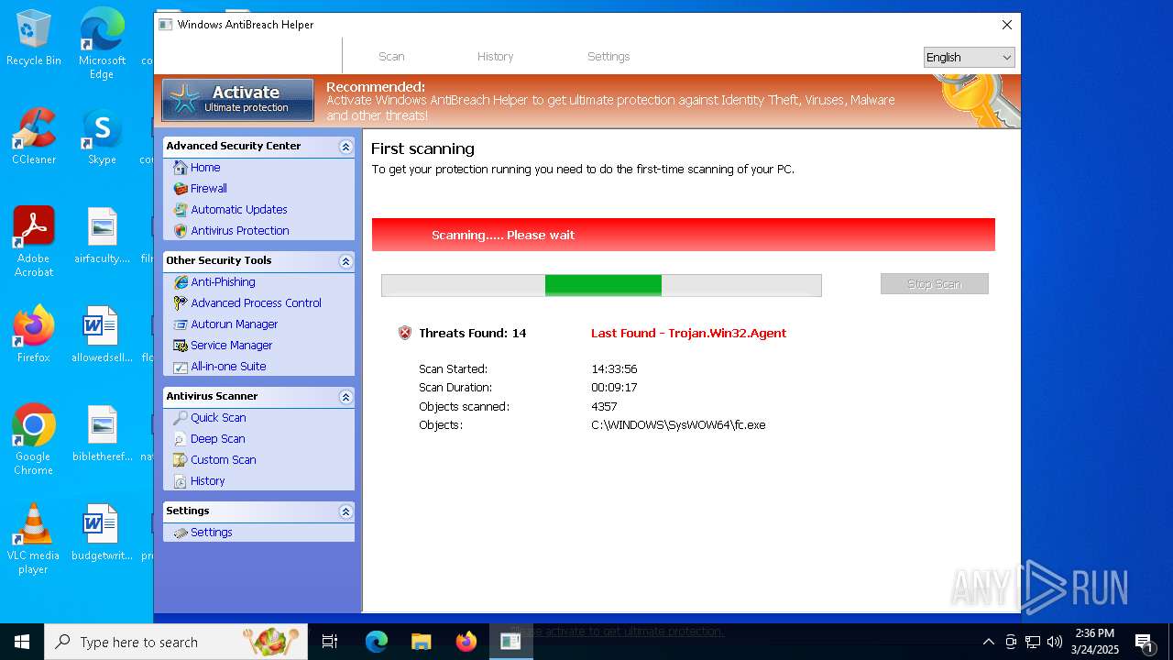
Task: Open the English language dropdown
Action: pyautogui.click(x=969, y=58)
